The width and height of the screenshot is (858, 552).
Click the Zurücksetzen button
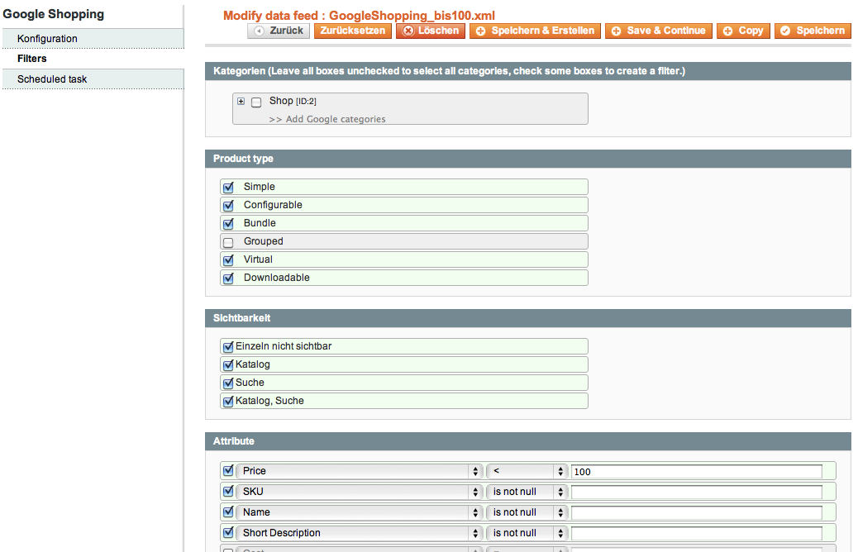(353, 31)
